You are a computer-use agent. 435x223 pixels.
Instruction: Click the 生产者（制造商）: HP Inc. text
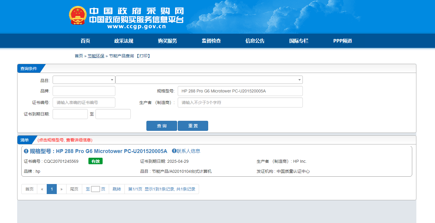point(282,161)
